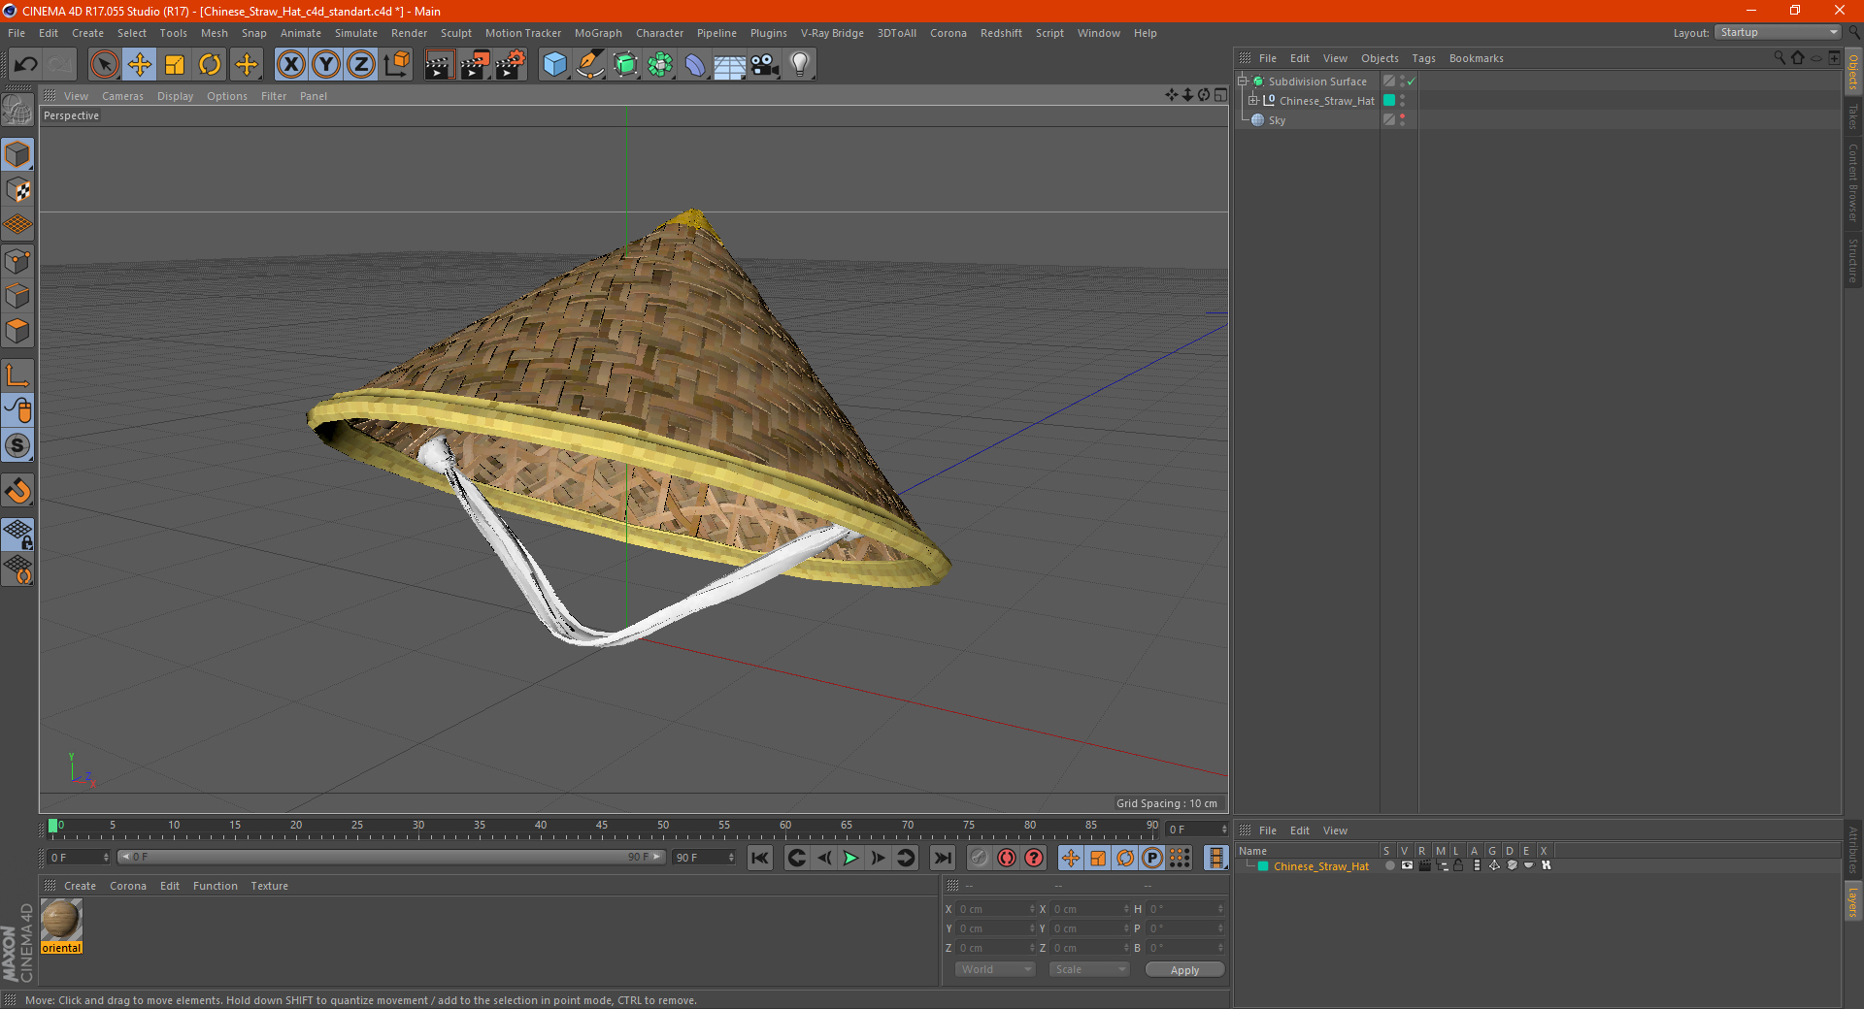Open material manager Texture menu
Viewport: 1864px width, 1009px height.
tap(269, 886)
